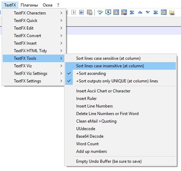Click the Compare 'set as first' icon

pyautogui.click(x=108, y=12)
